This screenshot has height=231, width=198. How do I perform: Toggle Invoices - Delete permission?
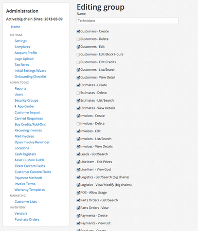pyautogui.click(x=78, y=124)
